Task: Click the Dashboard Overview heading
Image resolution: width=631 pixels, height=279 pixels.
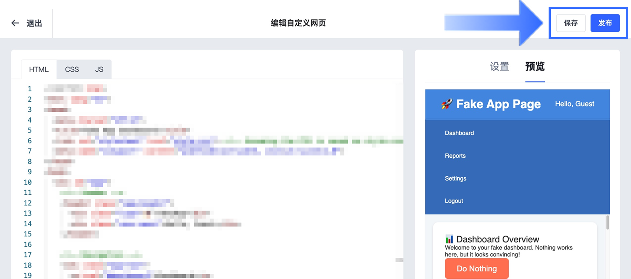Action: (498, 239)
